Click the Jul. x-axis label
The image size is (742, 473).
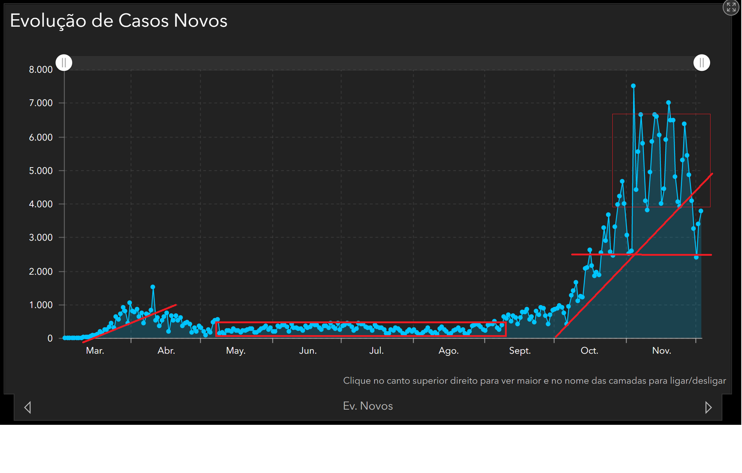376,351
